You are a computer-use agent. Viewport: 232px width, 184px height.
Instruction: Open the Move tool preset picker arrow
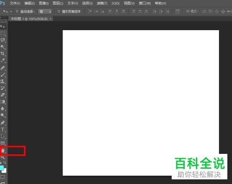(11, 12)
